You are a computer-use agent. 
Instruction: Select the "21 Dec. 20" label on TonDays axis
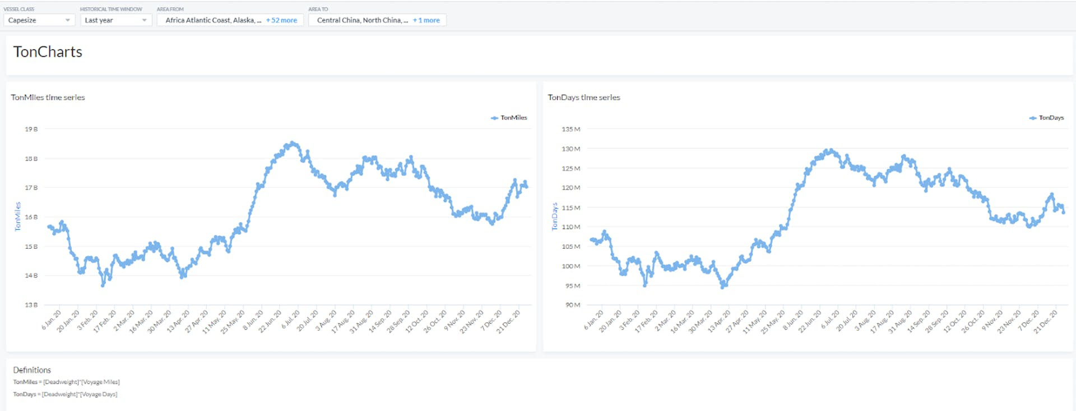pos(1045,322)
